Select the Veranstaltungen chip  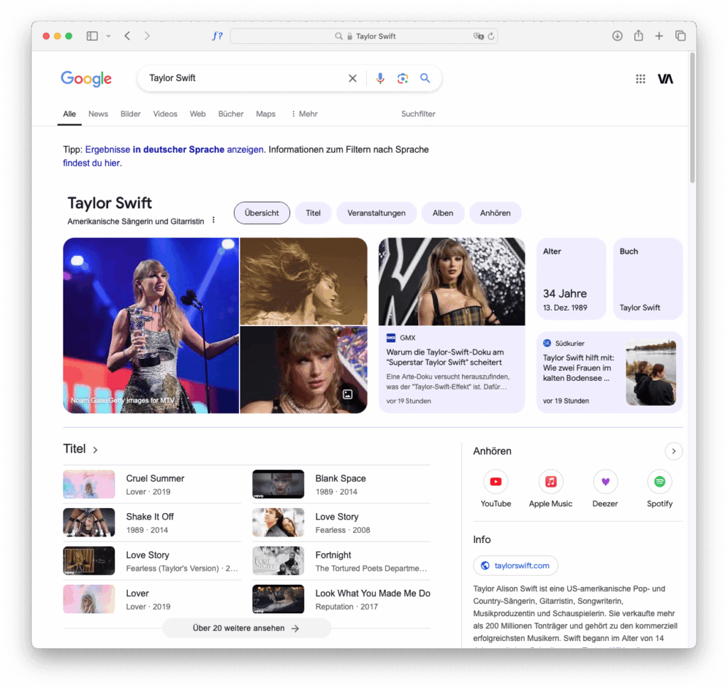pos(376,213)
